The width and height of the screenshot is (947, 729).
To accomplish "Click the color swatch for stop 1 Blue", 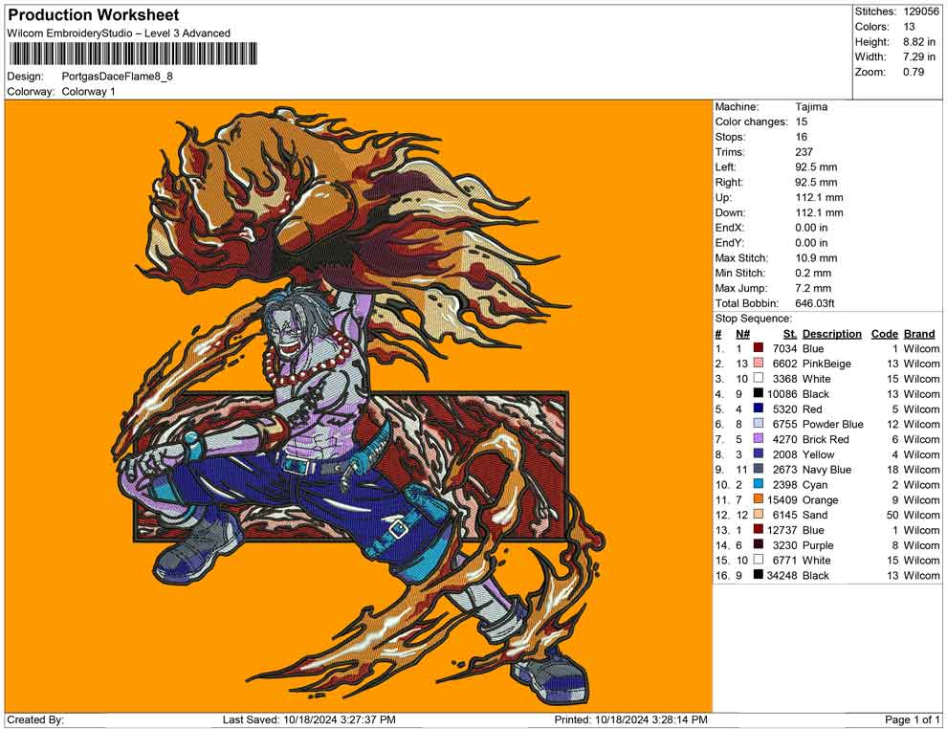I will (758, 348).
